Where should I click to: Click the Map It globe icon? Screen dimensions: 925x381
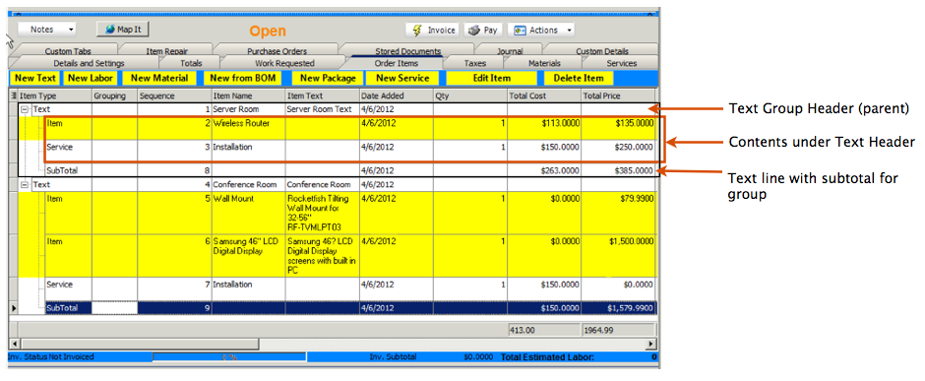click(x=111, y=29)
